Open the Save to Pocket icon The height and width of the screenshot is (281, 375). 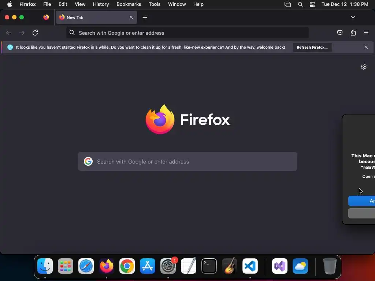click(x=339, y=33)
